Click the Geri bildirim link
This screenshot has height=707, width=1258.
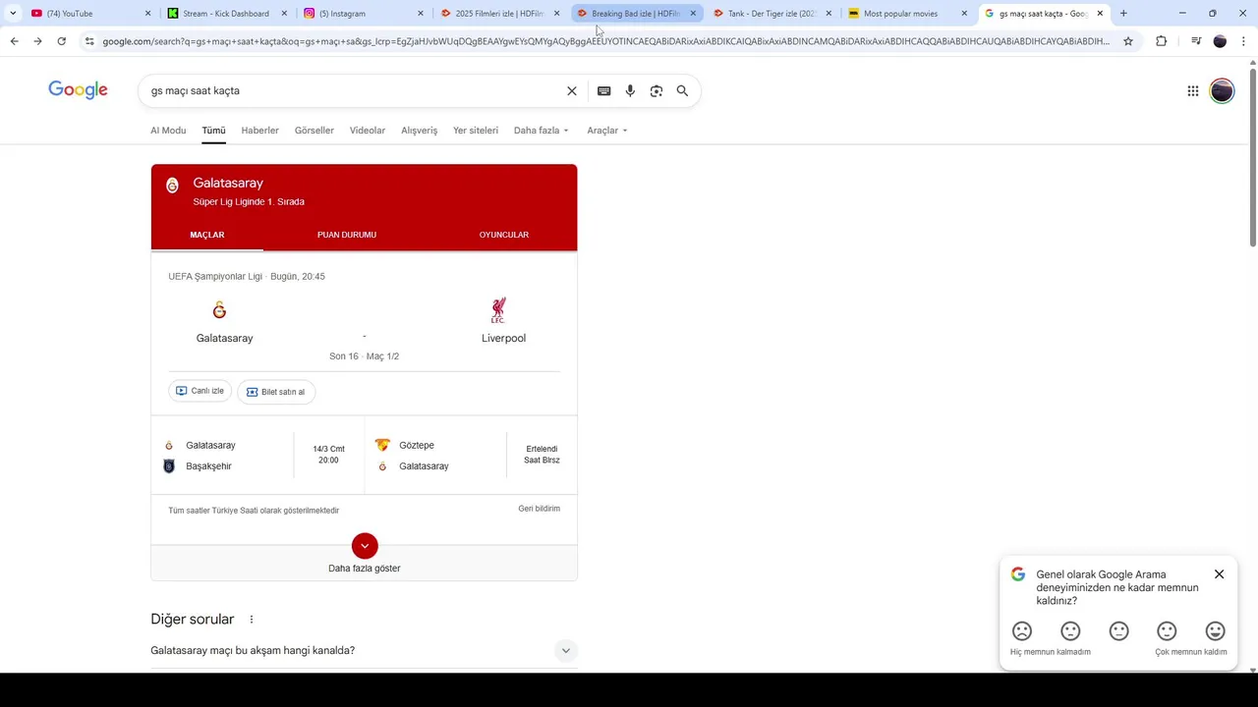pos(540,509)
